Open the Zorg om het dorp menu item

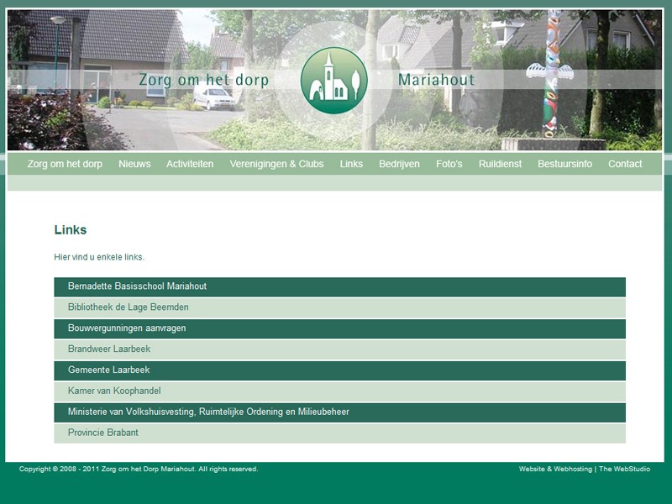65,164
